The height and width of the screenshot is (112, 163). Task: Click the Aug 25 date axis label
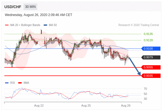[x=86, y=105]
